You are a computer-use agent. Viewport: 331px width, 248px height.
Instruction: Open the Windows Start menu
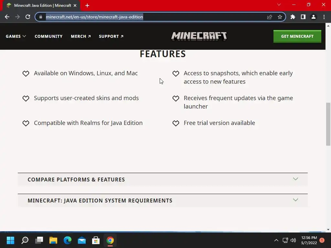[10, 240]
